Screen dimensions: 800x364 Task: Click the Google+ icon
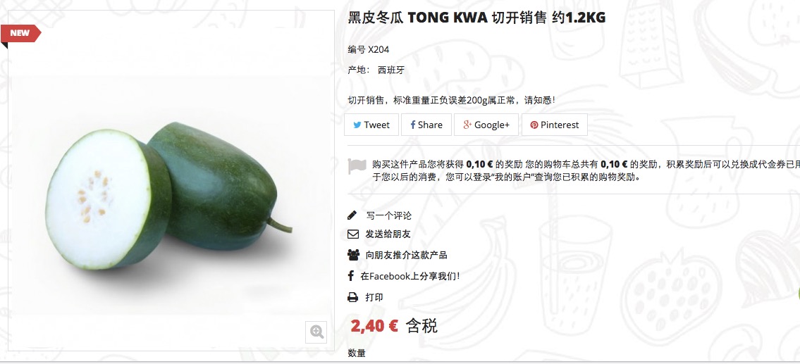pyautogui.click(x=467, y=125)
